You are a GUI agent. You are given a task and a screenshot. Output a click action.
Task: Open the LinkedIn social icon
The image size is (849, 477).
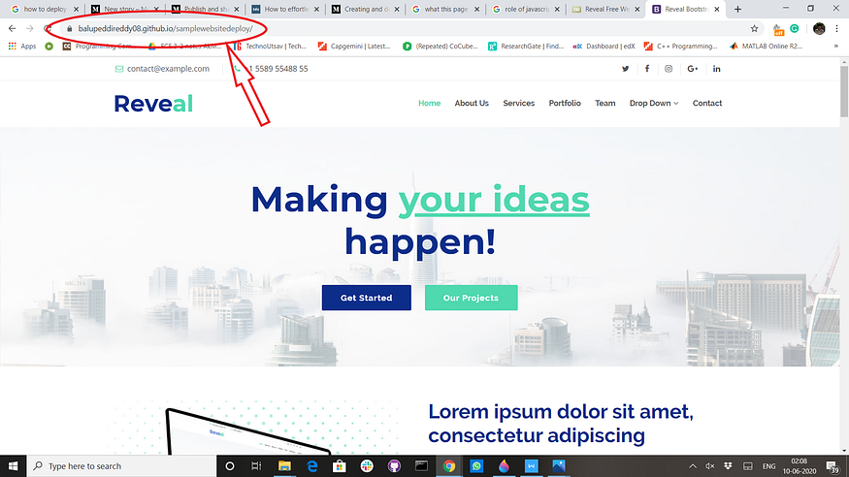[717, 69]
